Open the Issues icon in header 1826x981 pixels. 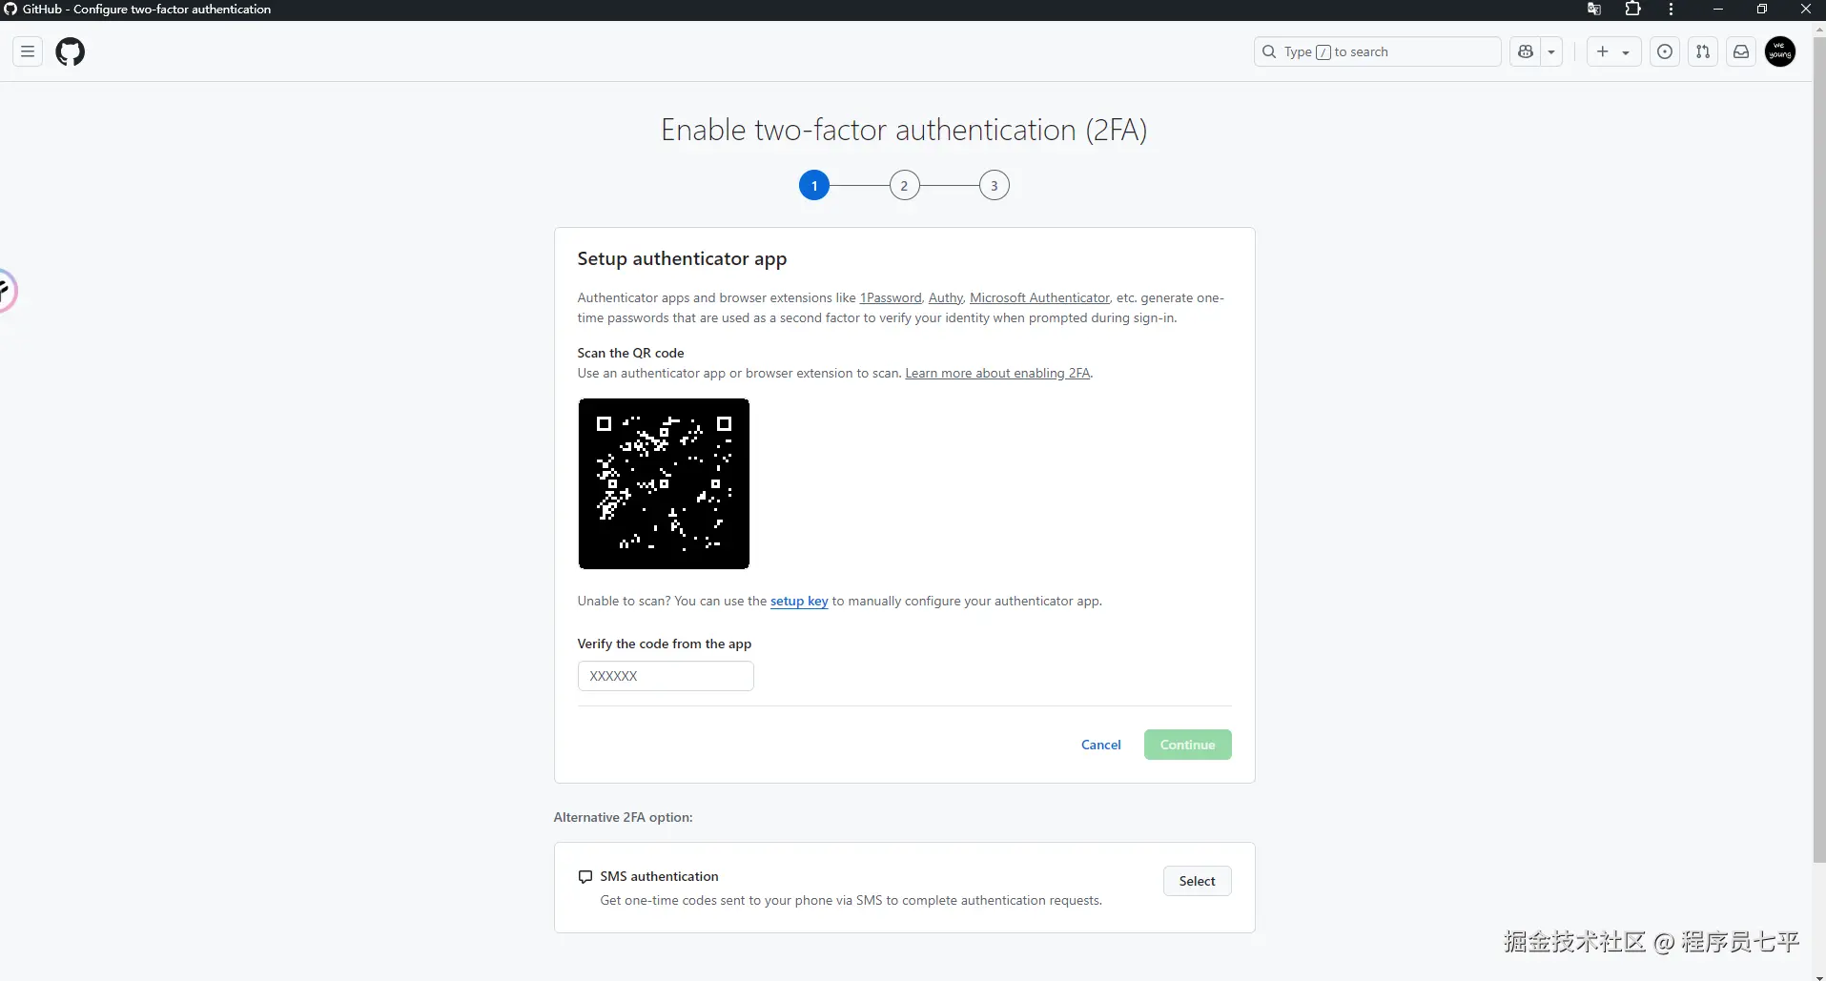point(1665,51)
